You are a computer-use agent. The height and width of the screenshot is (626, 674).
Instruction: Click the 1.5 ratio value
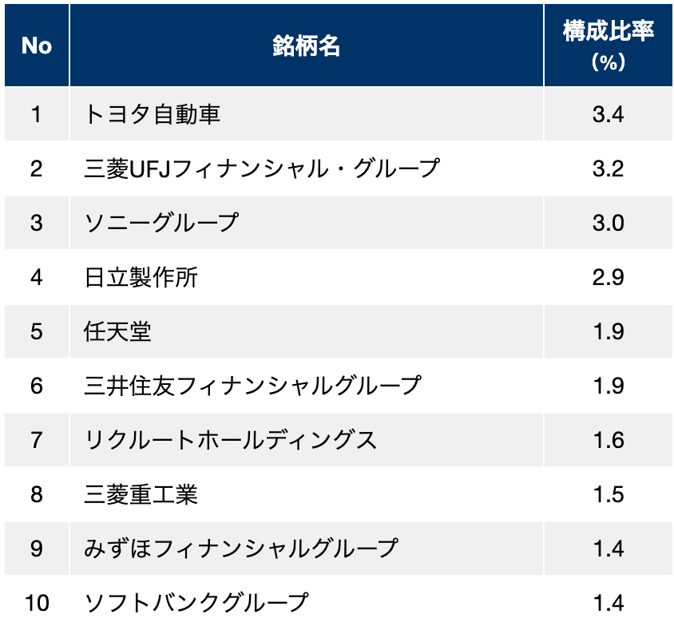(x=608, y=494)
